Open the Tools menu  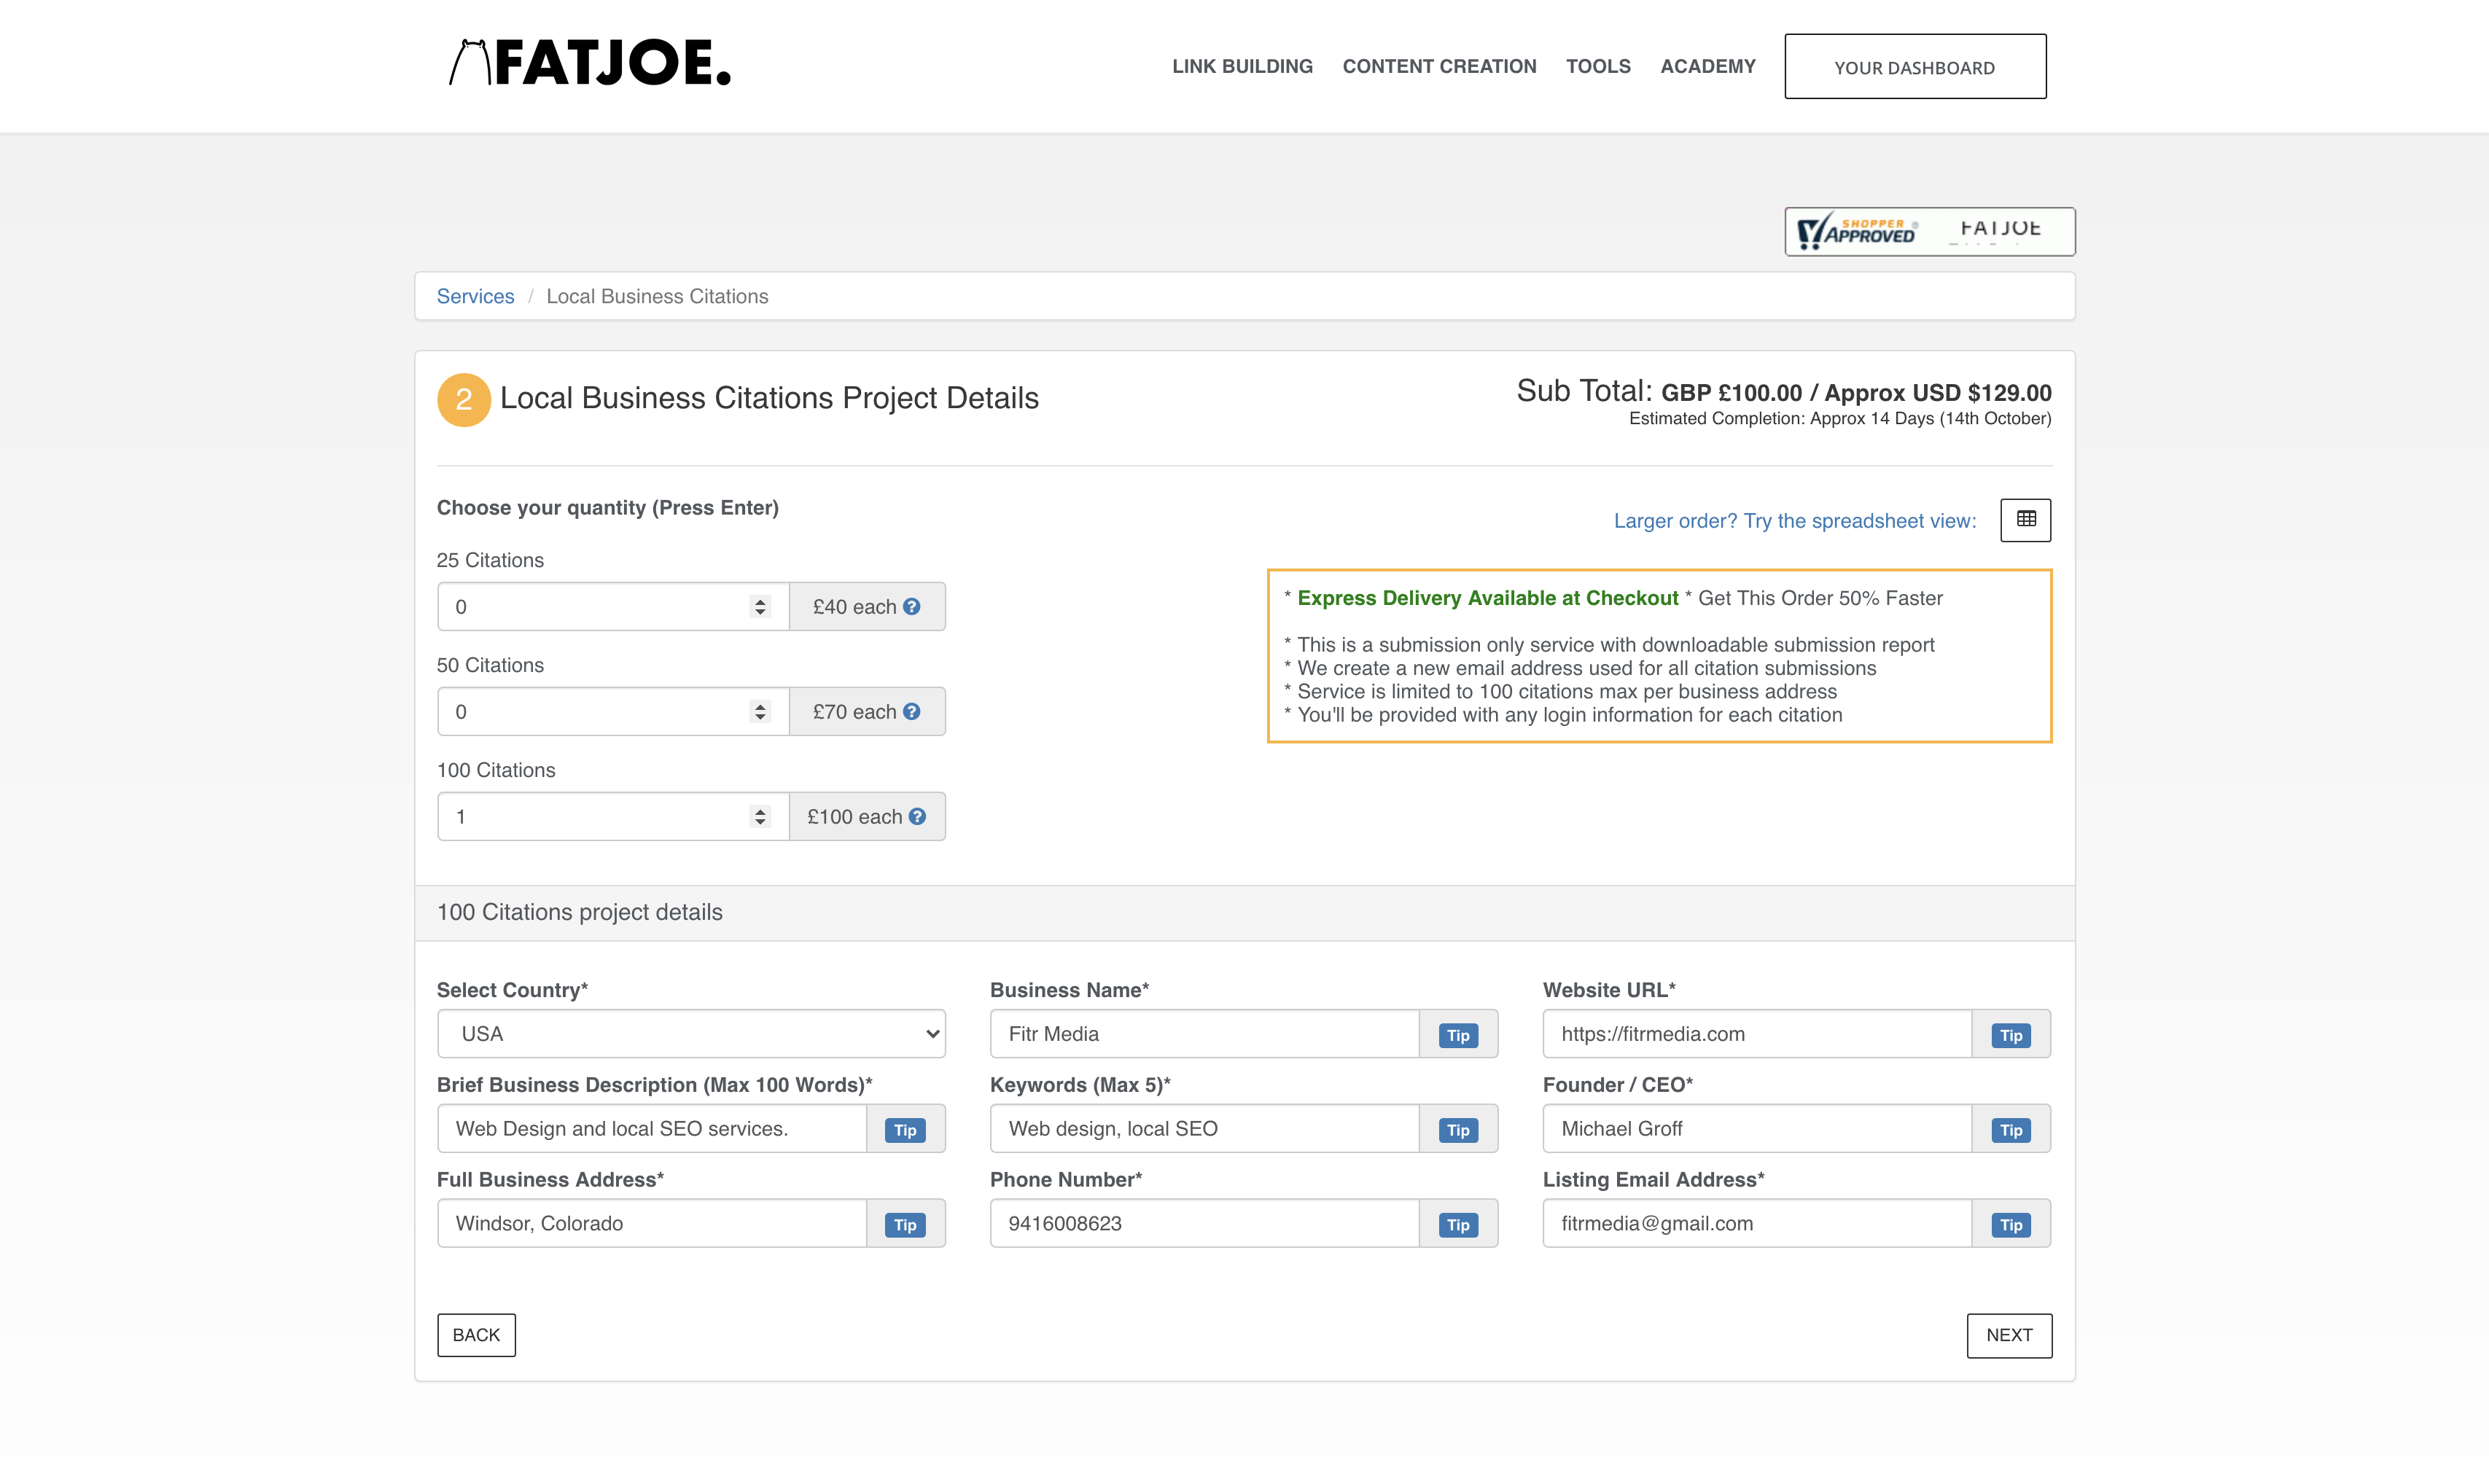(1598, 66)
